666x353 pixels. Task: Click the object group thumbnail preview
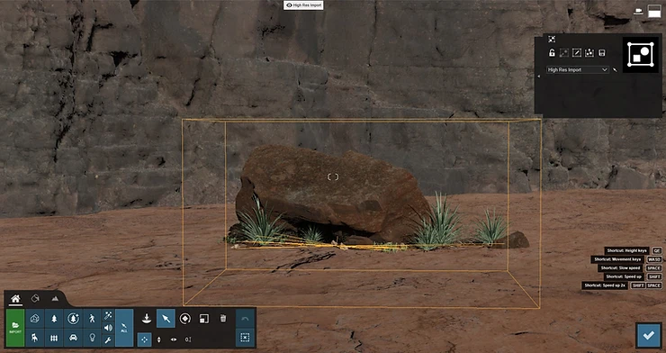click(x=641, y=54)
